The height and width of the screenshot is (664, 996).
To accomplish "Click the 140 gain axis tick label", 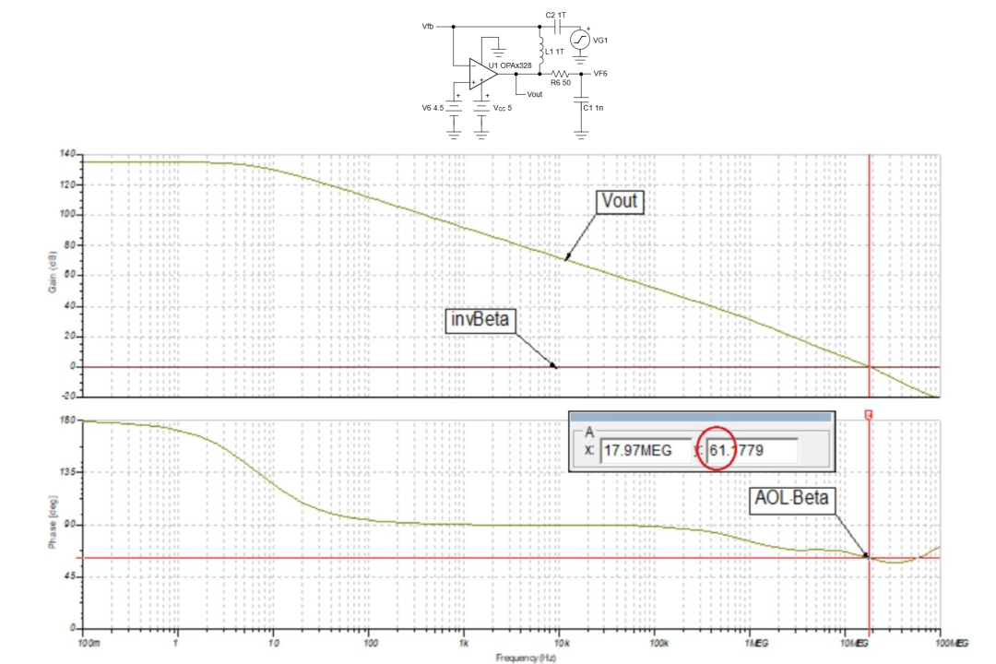I will (67, 154).
